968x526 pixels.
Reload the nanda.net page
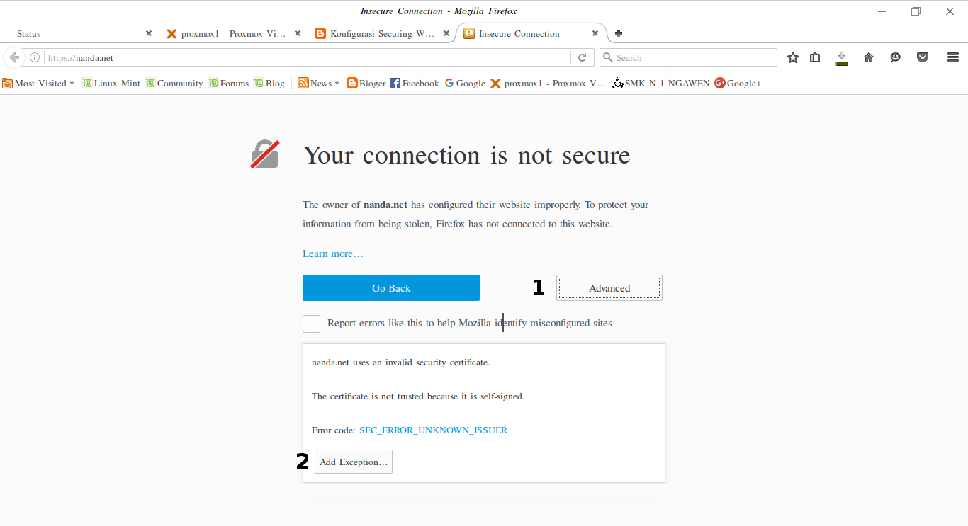(583, 57)
